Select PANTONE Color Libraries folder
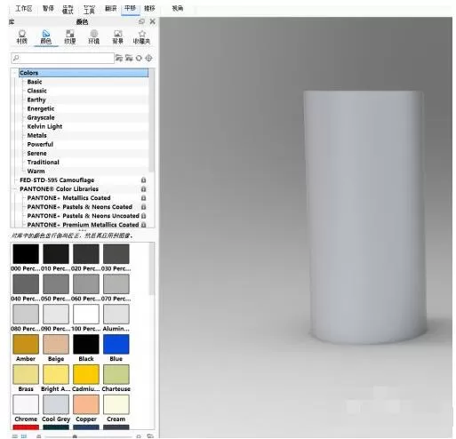Viewport: 456px width, 439px height. tap(59, 189)
